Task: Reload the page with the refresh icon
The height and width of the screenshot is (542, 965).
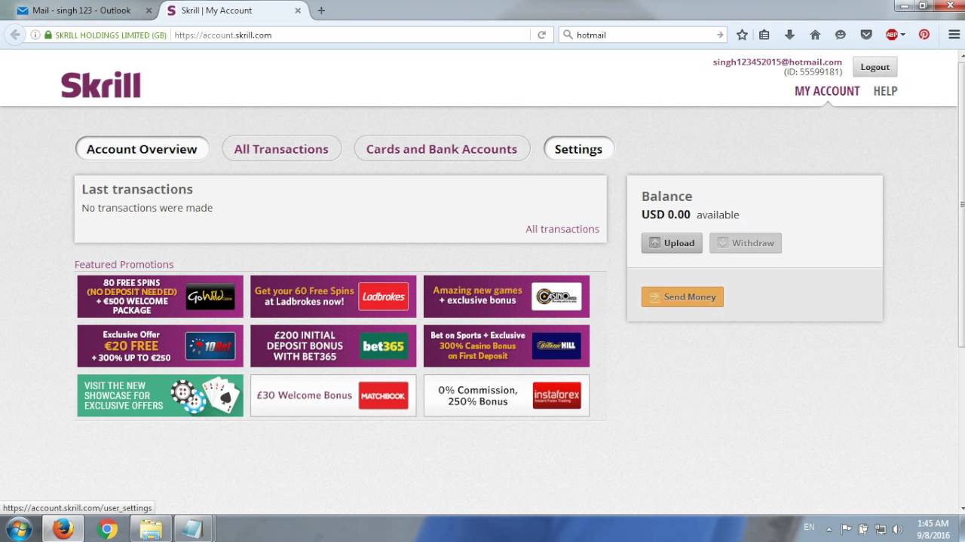Action: 541,35
